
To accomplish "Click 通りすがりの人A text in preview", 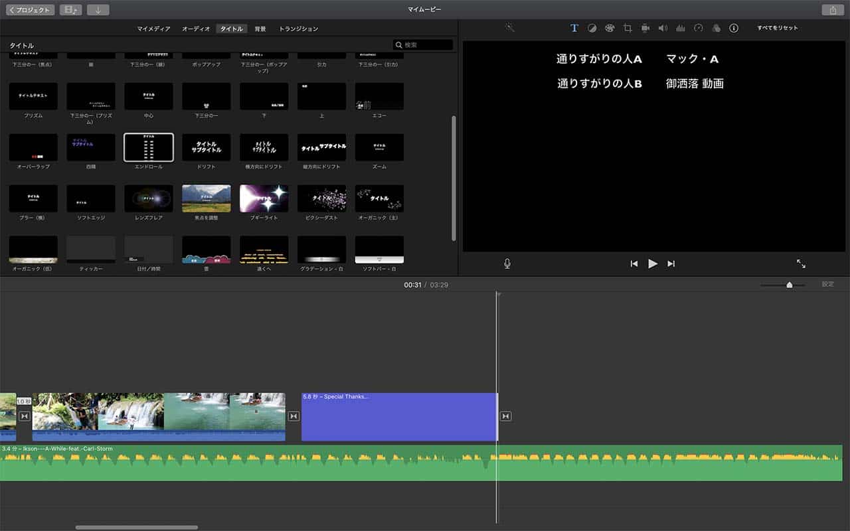I will (x=599, y=59).
